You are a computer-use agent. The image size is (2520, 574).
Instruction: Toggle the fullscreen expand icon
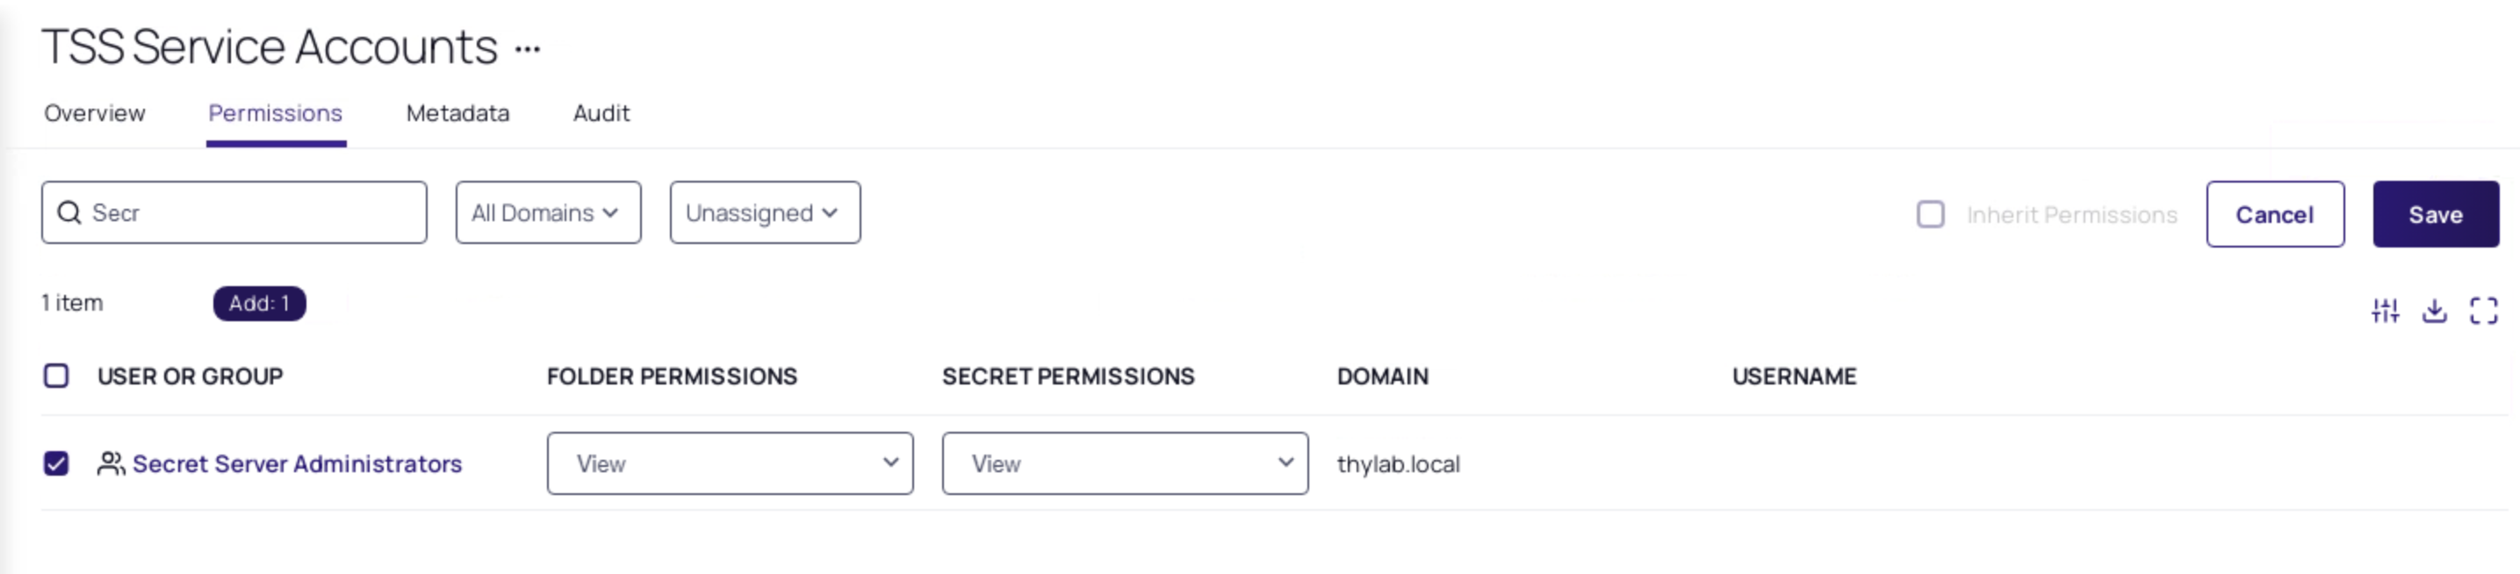[2483, 311]
